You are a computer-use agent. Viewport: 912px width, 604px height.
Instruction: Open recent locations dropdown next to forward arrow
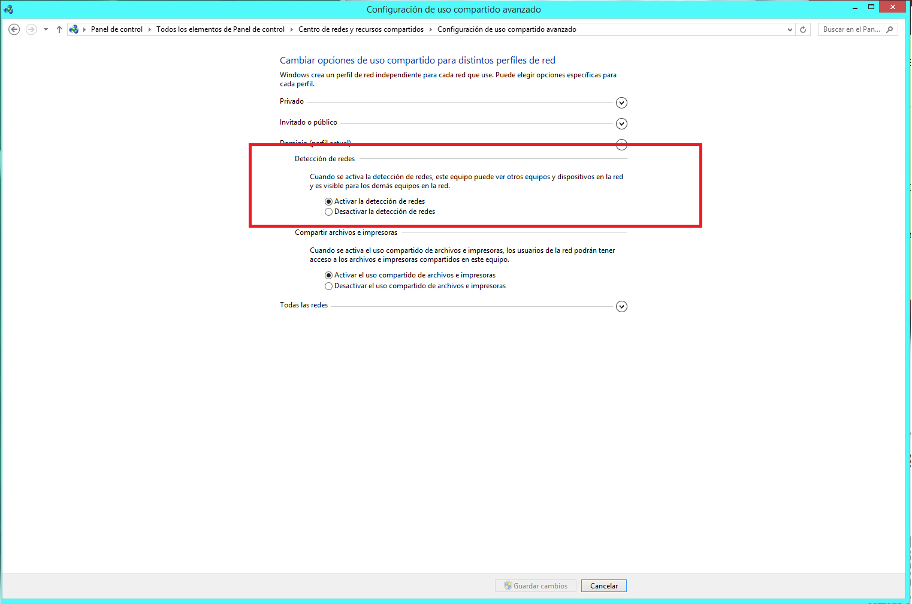click(46, 29)
